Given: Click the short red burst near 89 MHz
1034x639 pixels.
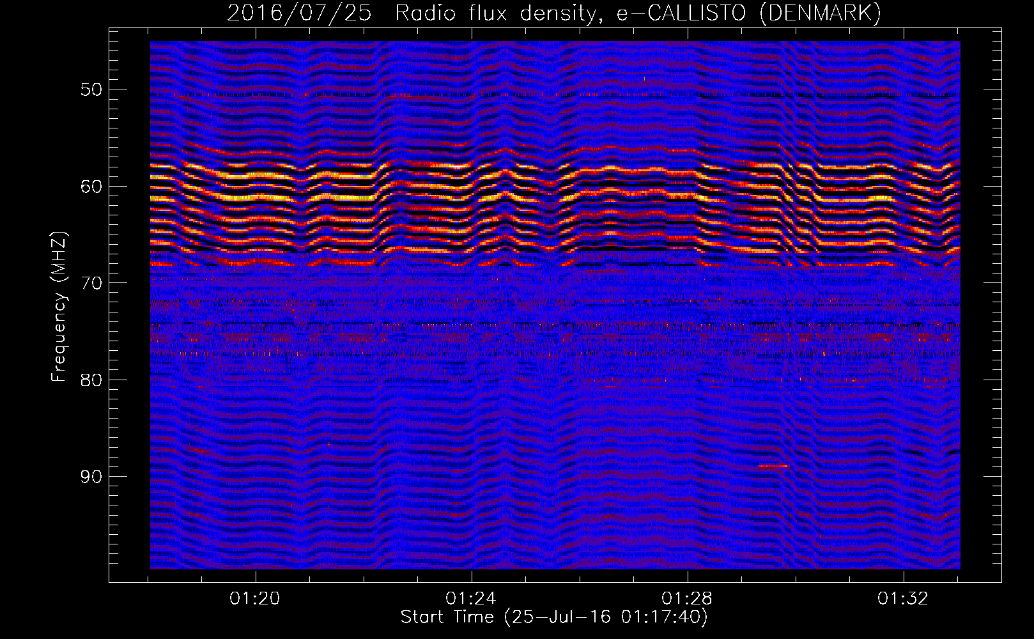Looking at the screenshot, I should pyautogui.click(x=774, y=466).
